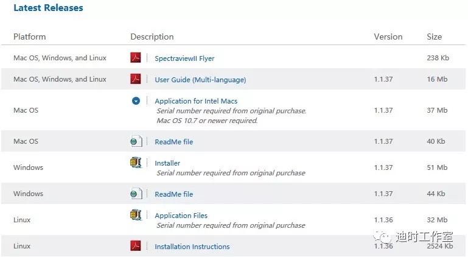Download Application for Intel Macs

pos(196,101)
